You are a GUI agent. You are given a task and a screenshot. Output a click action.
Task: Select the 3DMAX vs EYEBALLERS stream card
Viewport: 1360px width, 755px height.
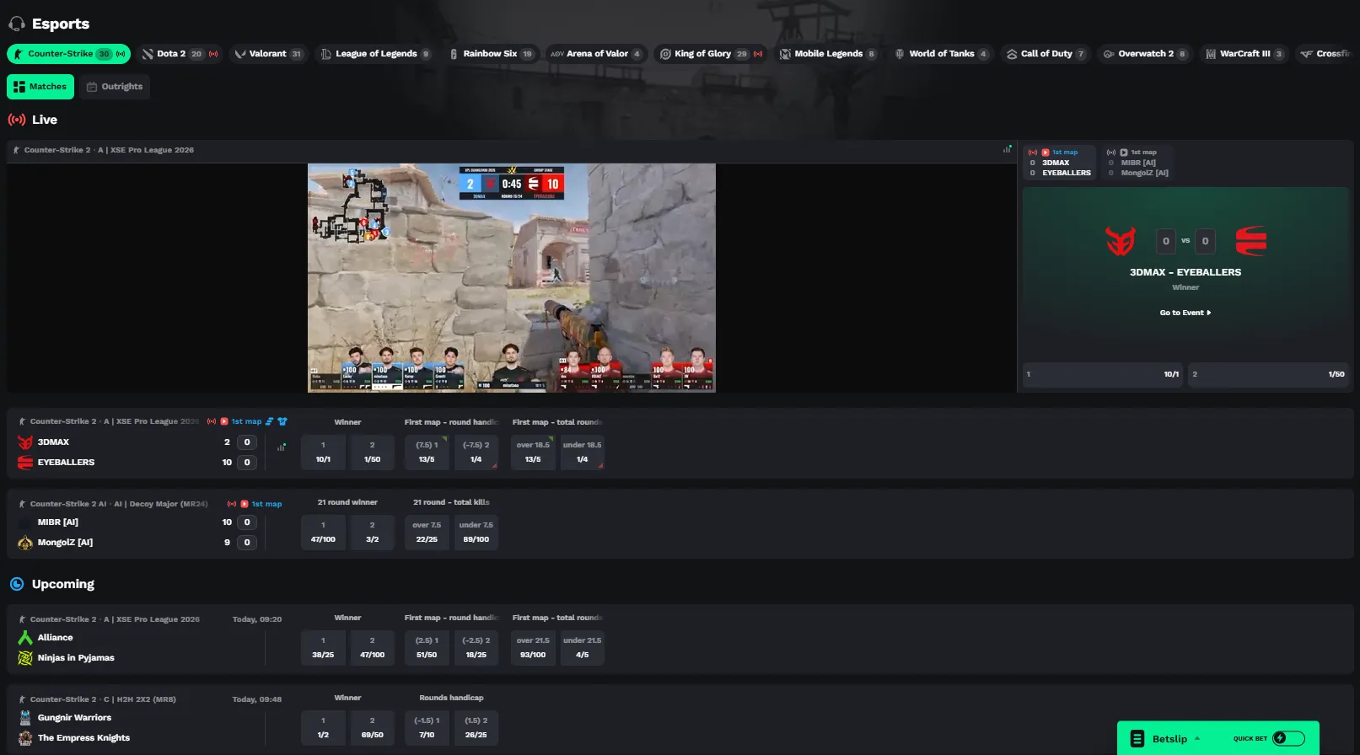[x=1060, y=163]
